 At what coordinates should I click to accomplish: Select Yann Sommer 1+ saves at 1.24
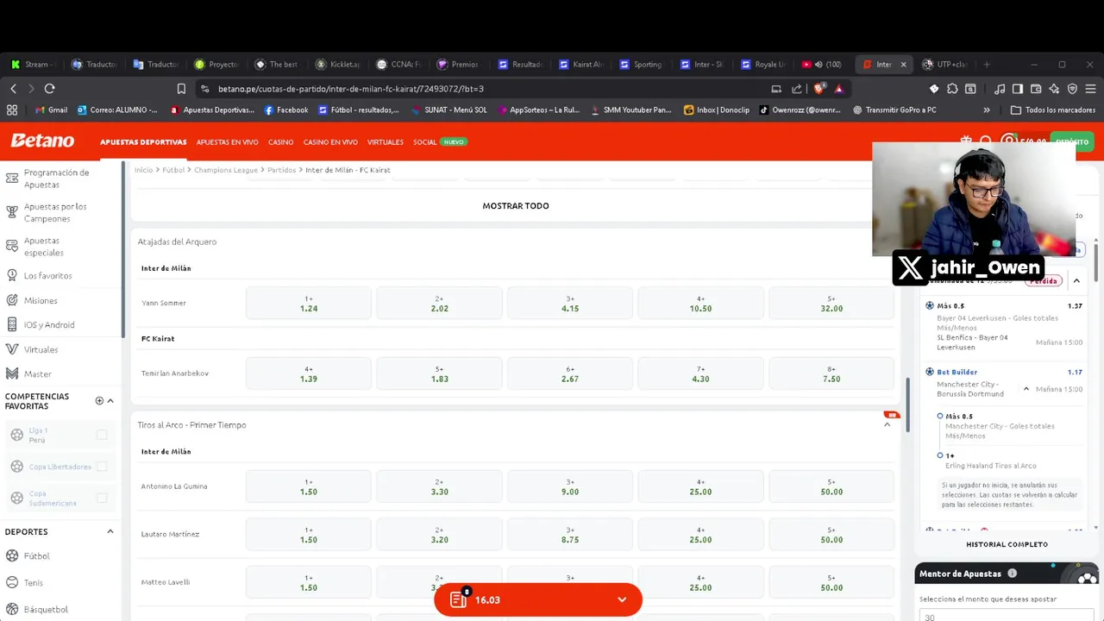tap(309, 303)
